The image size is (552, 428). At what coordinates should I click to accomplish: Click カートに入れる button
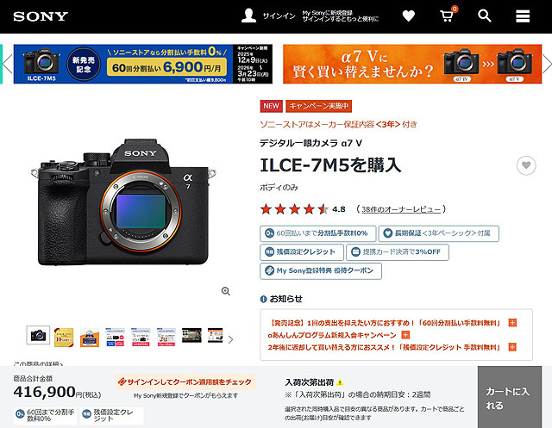click(x=510, y=397)
